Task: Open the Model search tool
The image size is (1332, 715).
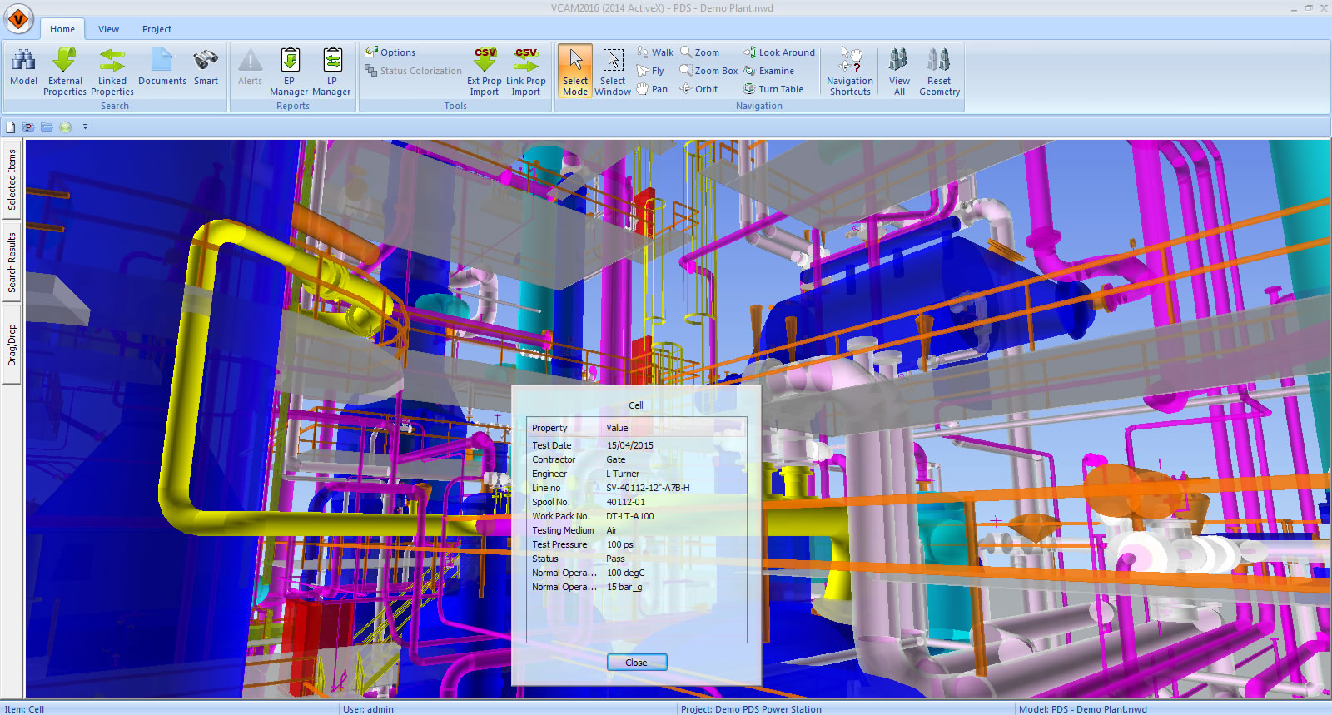Action: (x=23, y=67)
